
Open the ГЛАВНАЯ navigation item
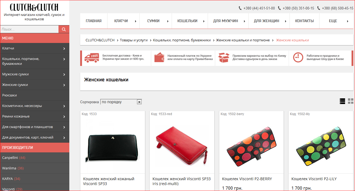pyautogui.click(x=94, y=21)
